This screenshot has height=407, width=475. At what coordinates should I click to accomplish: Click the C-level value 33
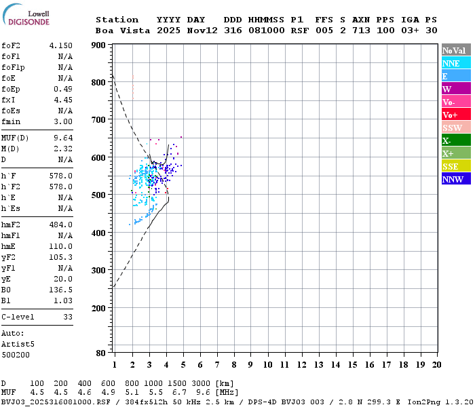[68, 317]
